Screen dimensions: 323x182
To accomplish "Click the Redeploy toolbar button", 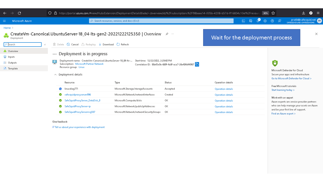I will click(x=89, y=44).
